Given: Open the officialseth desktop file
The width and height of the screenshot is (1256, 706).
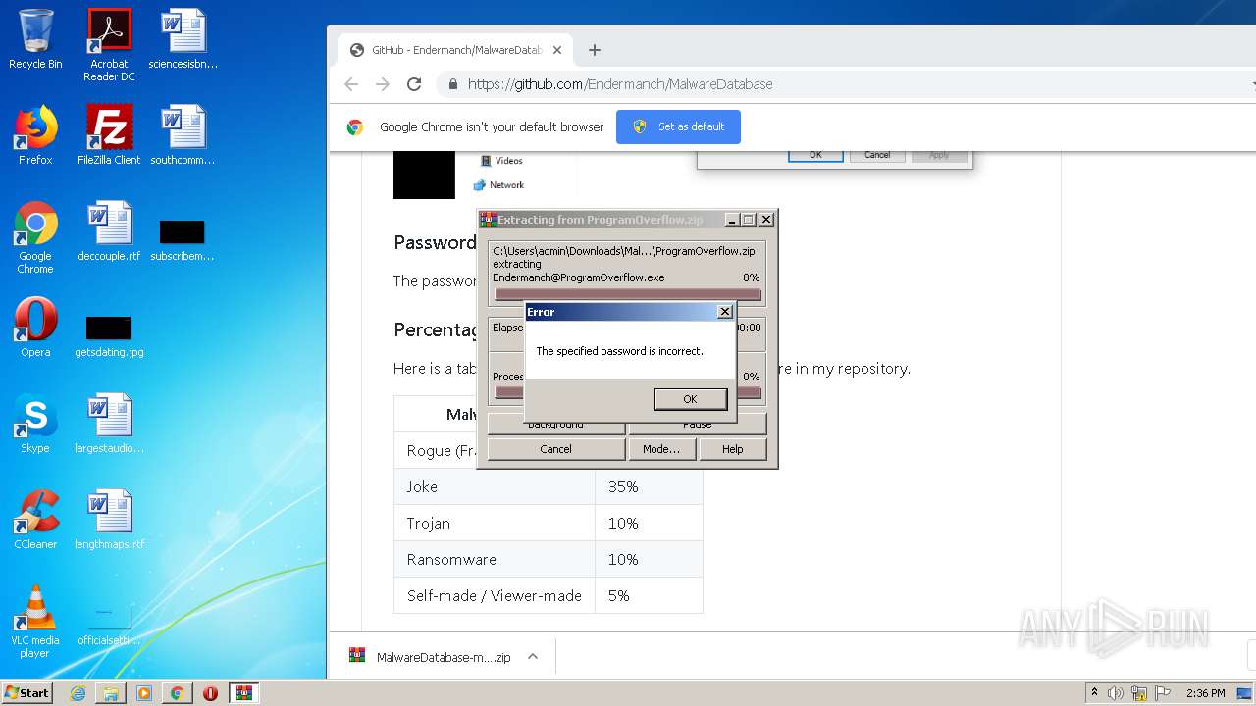Looking at the screenshot, I should [x=109, y=626].
